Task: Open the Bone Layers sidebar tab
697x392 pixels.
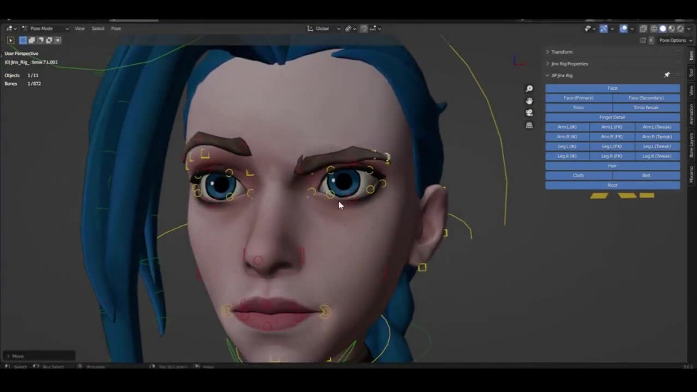Action: [691, 146]
